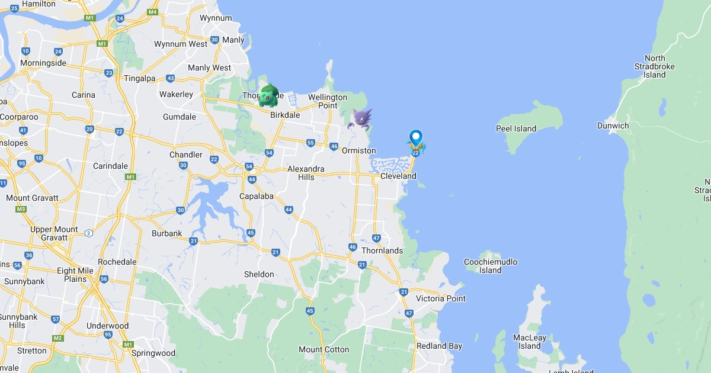Click the Victoria Point label

tap(441, 298)
